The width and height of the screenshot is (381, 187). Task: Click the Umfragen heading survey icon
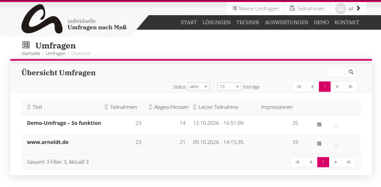click(26, 44)
